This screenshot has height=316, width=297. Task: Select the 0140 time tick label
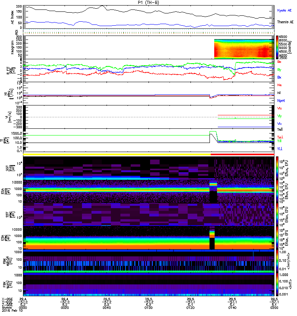pos(232,308)
